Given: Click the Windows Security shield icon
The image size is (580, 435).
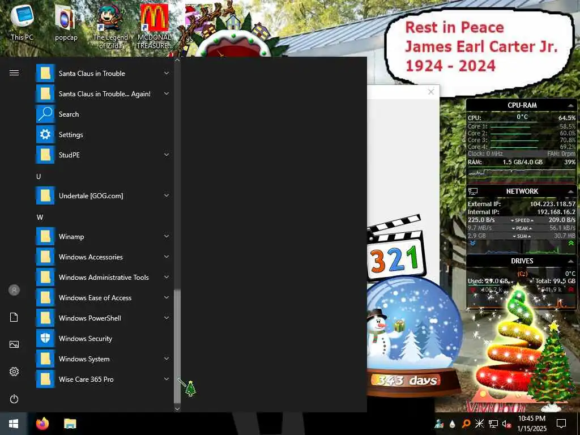Looking at the screenshot, I should [x=45, y=339].
